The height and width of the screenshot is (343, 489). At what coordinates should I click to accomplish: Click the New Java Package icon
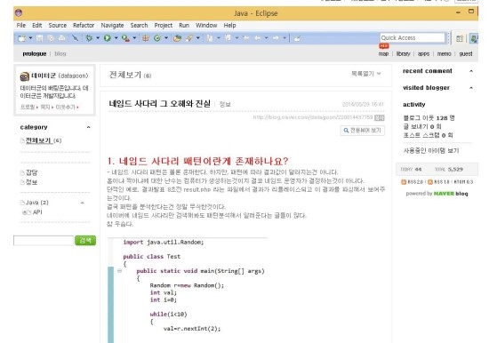[x=145, y=38]
